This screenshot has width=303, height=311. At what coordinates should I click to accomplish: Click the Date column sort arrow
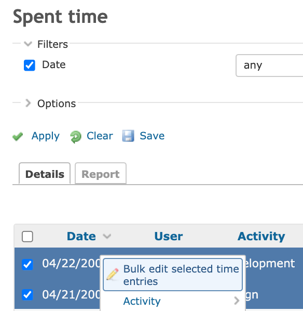[x=107, y=236]
